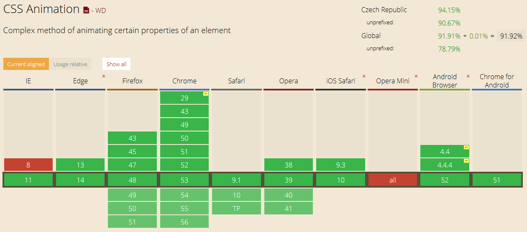The width and height of the screenshot is (527, 232).
Task: Click the asterisk next to iOS Safari
Action: (x=364, y=77)
